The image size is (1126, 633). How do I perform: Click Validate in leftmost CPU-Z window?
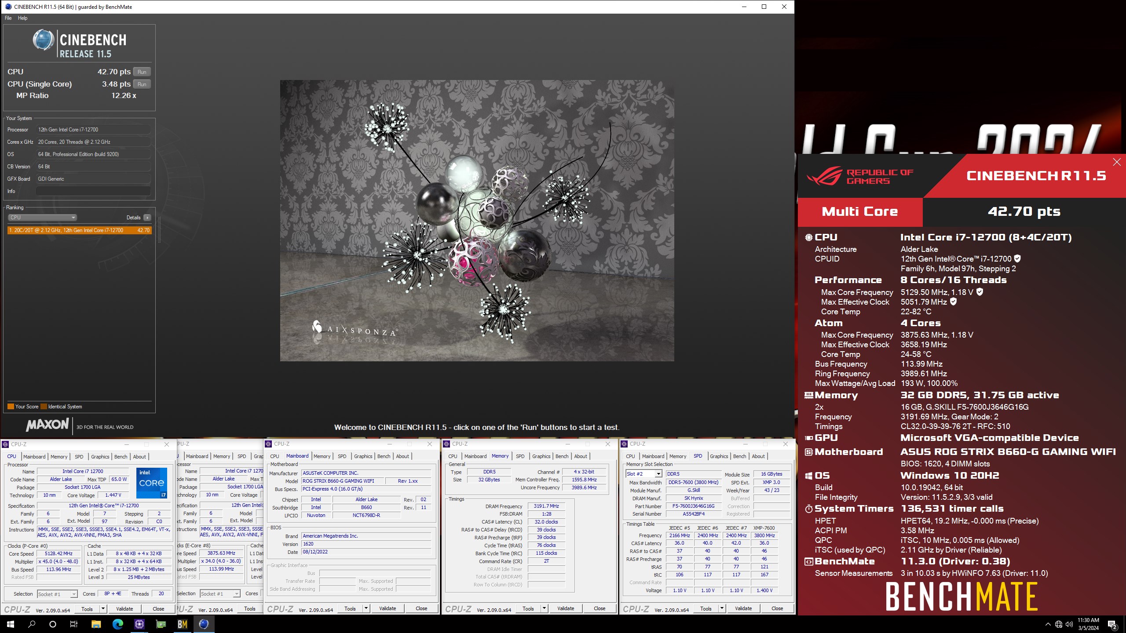coord(124,609)
